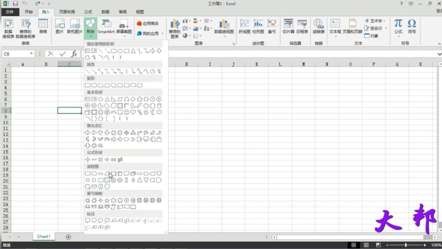This screenshot has height=249, width=442.
Task: Insert a right arrow from block arrows
Action: tap(88, 133)
